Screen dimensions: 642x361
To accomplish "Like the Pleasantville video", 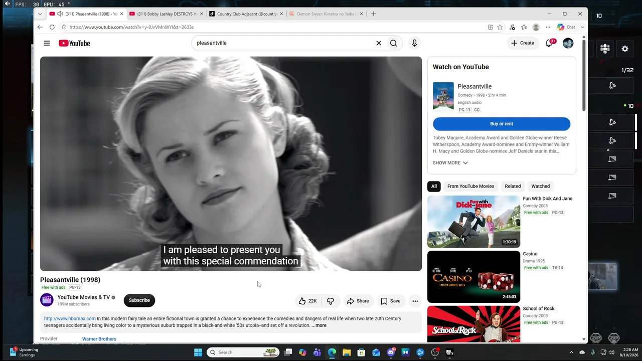I will (x=308, y=301).
